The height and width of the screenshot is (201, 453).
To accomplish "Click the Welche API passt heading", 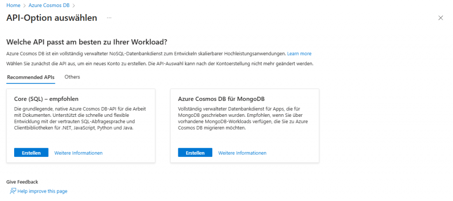I will 87,42.
